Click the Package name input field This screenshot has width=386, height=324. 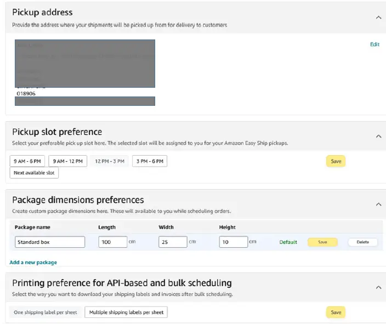pos(50,242)
